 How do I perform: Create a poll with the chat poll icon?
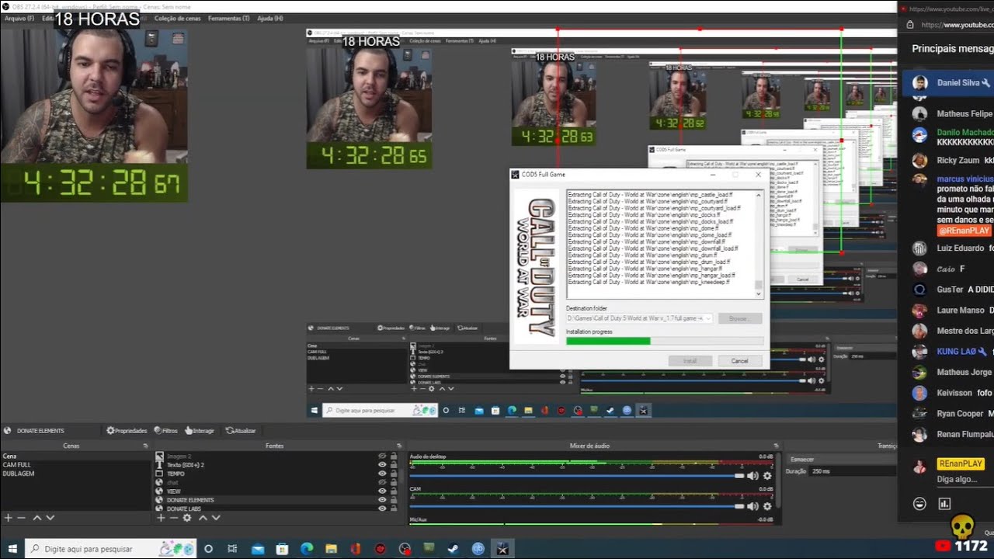[944, 504]
